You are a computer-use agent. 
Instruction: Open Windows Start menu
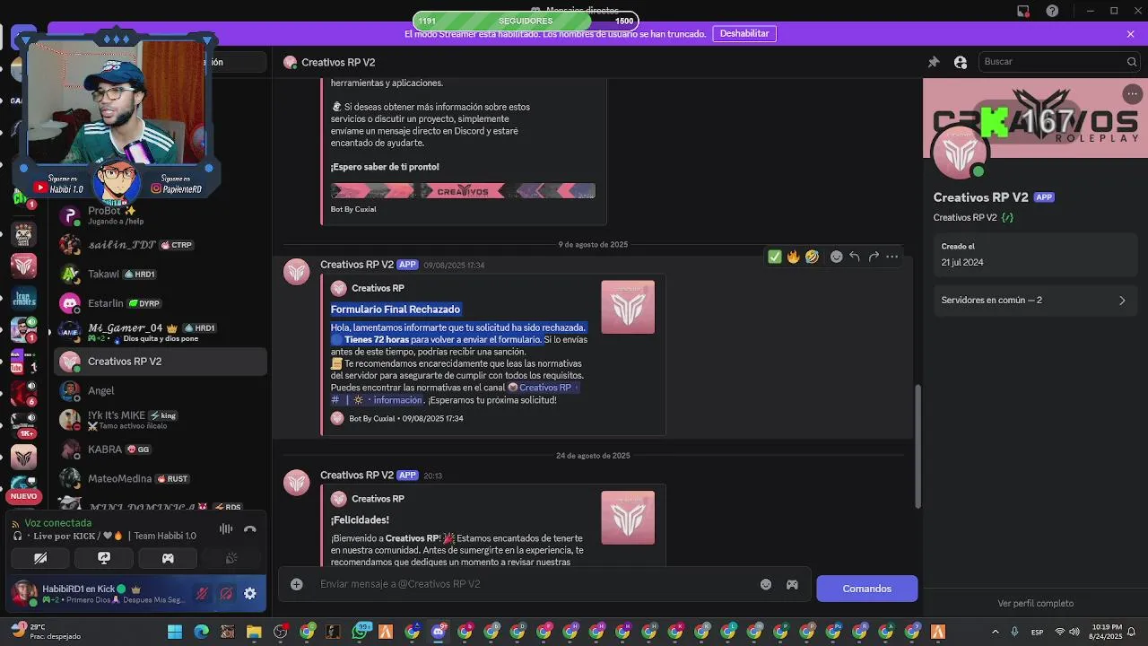[x=175, y=633]
